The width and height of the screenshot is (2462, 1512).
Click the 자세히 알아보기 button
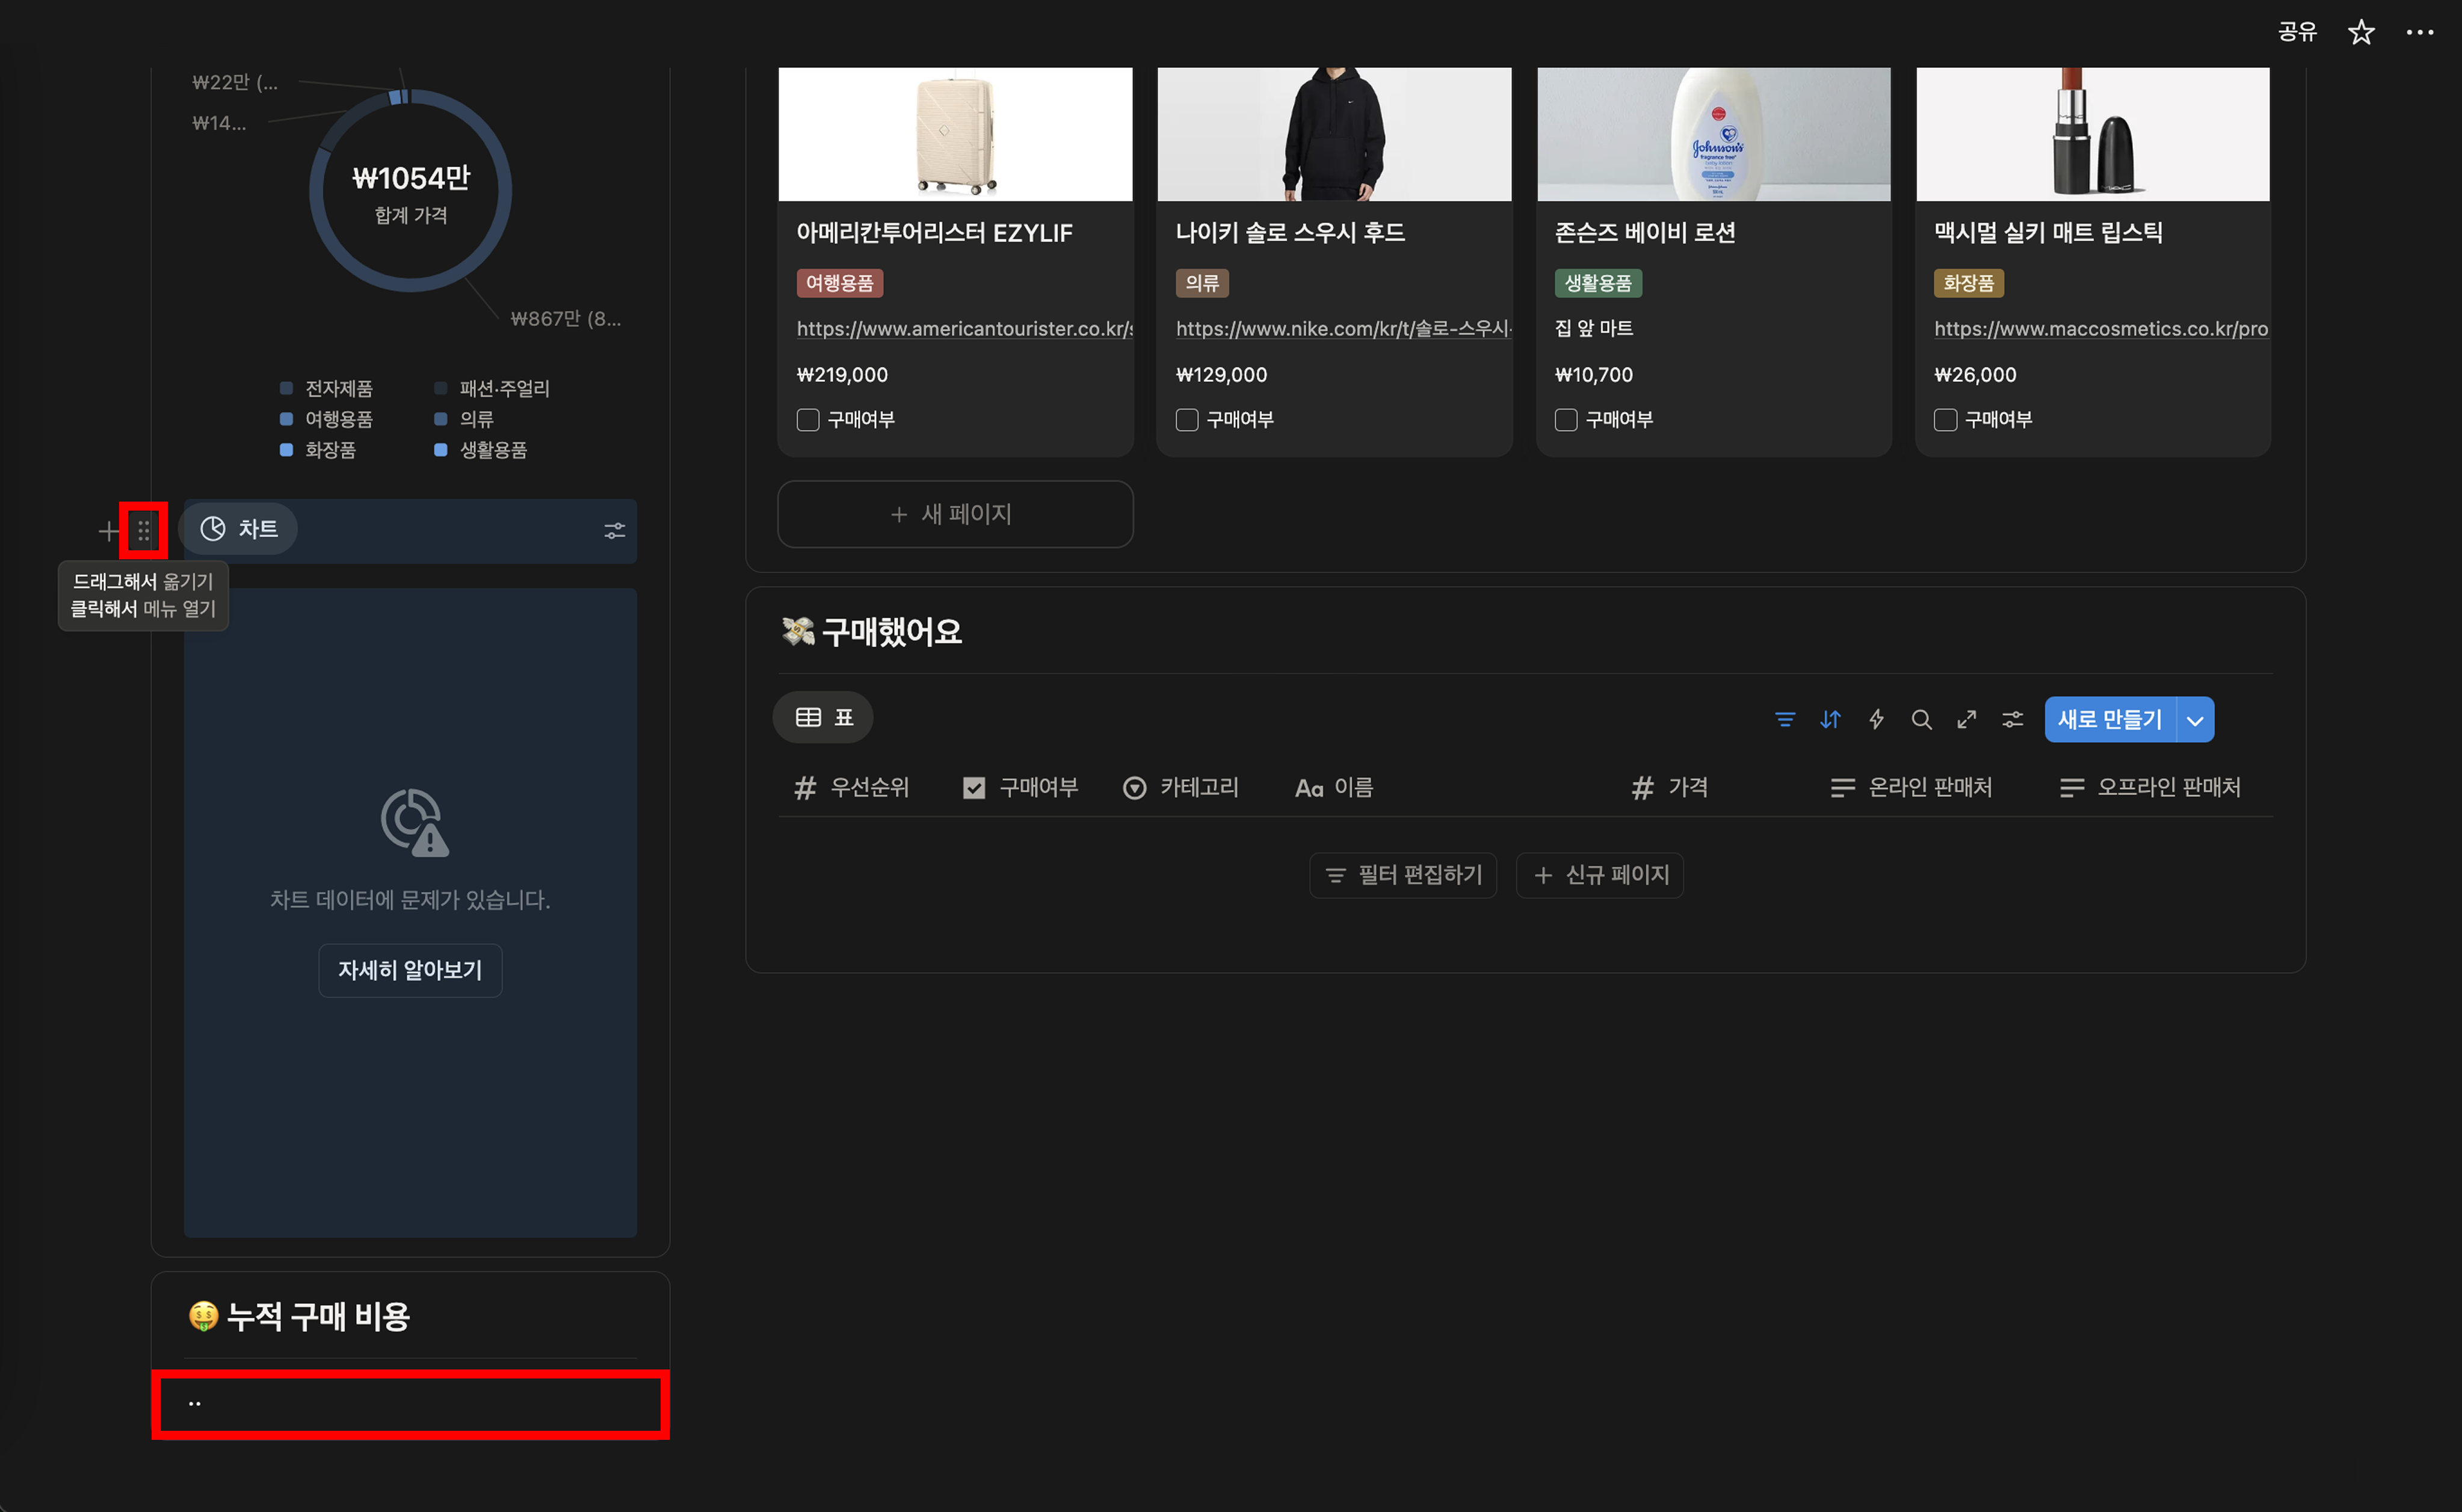(410, 970)
